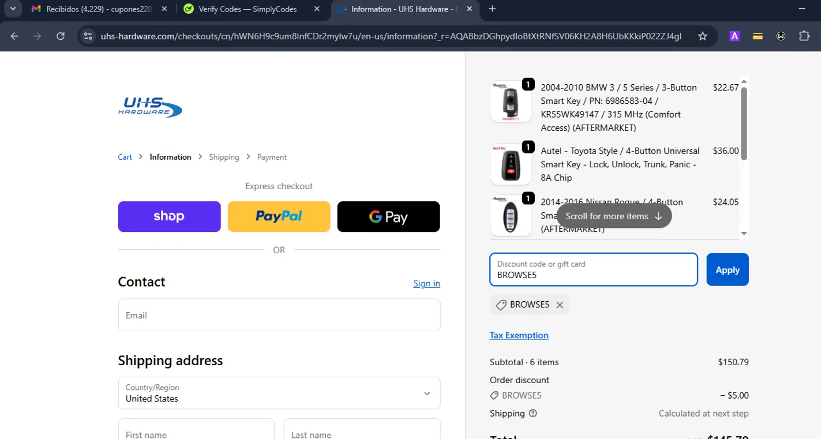
Task: Click the Nissan Rogue key thumbnail
Action: pyautogui.click(x=511, y=216)
